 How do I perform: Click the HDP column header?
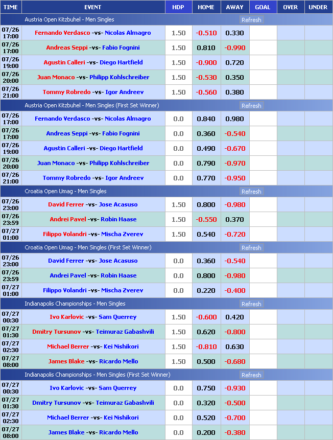click(178, 7)
